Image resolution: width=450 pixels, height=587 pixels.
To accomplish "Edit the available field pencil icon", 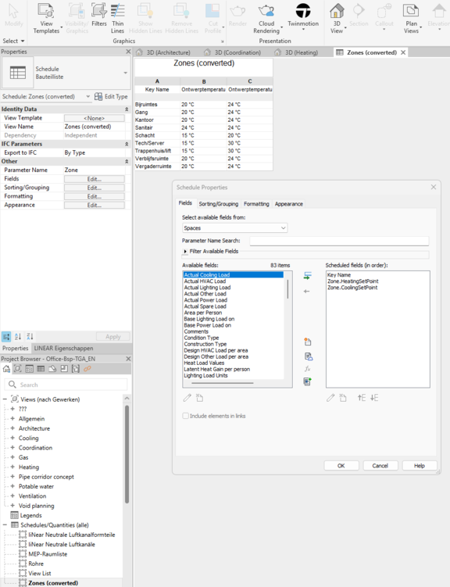I will click(x=187, y=398).
